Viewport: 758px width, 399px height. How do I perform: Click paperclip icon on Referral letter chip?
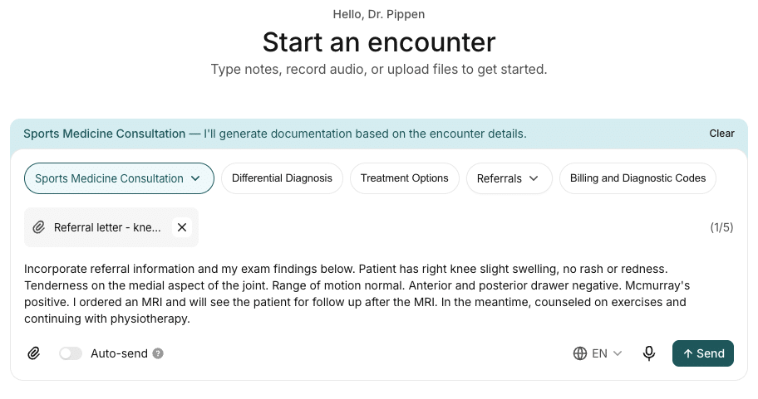[39, 227]
